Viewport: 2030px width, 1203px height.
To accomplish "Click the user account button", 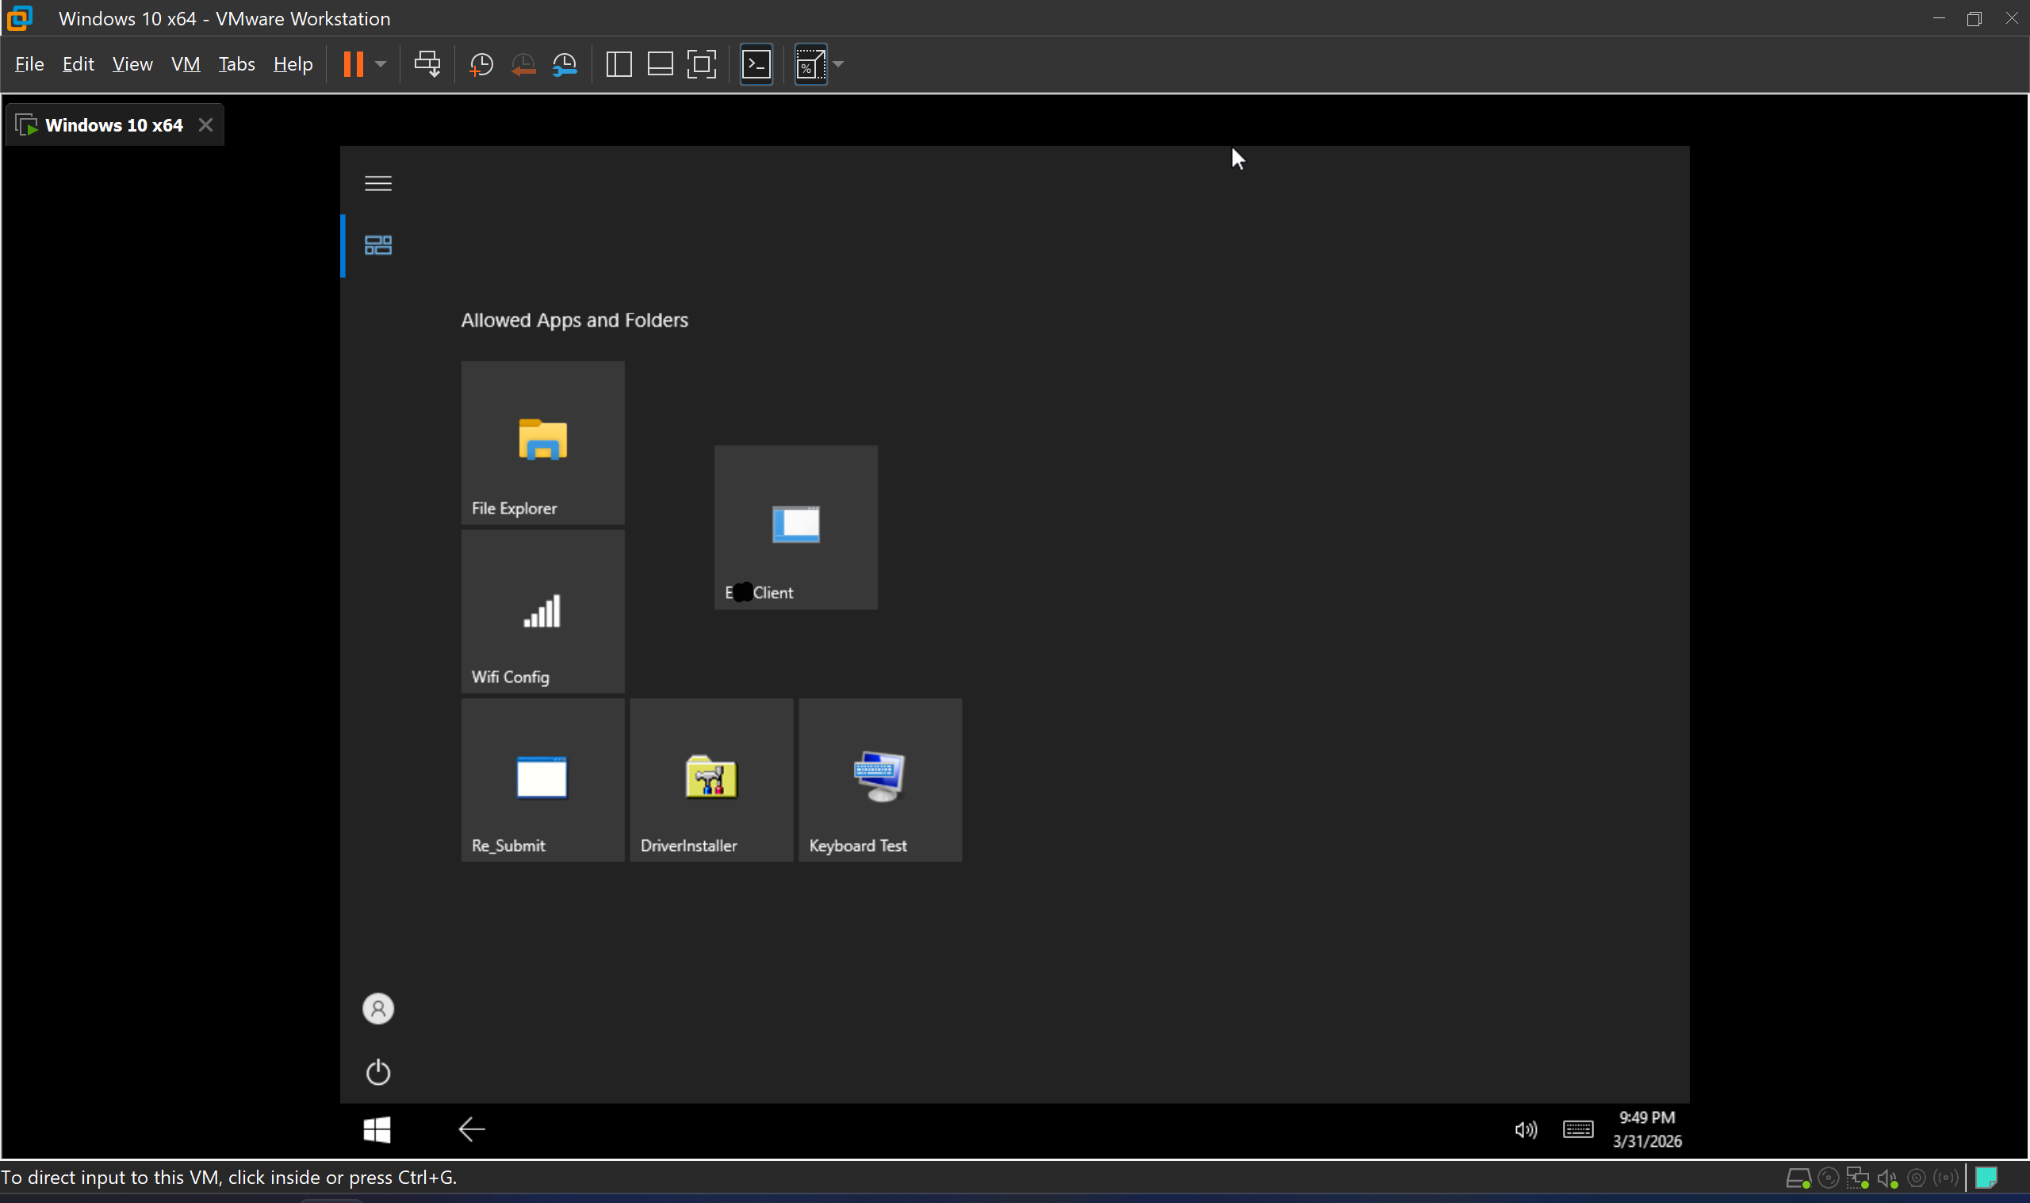I will click(x=378, y=1007).
